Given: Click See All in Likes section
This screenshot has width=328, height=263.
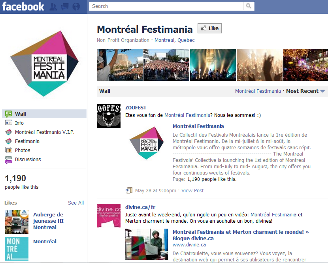Looking at the screenshot, I should pos(76,203).
